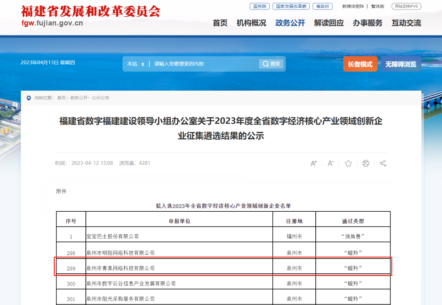Increase font size with A+ icon
The height and width of the screenshot is (305, 442).
(313, 163)
